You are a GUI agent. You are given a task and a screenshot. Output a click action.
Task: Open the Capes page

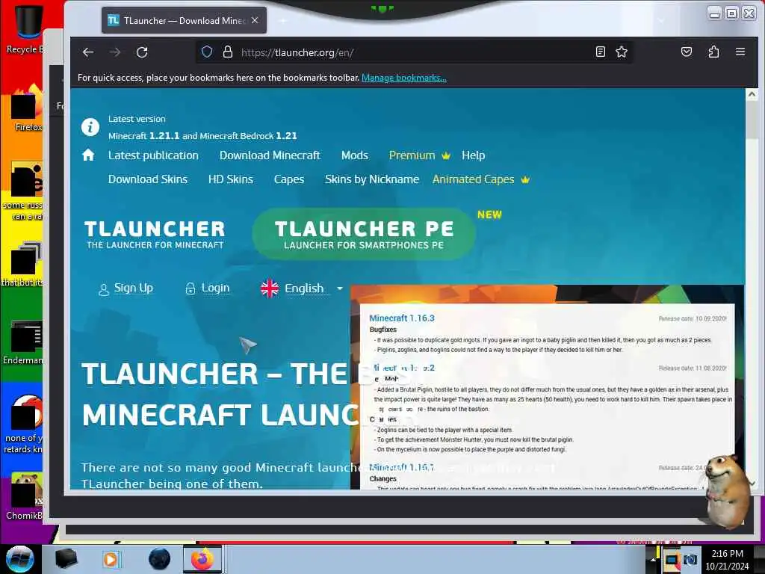click(289, 179)
